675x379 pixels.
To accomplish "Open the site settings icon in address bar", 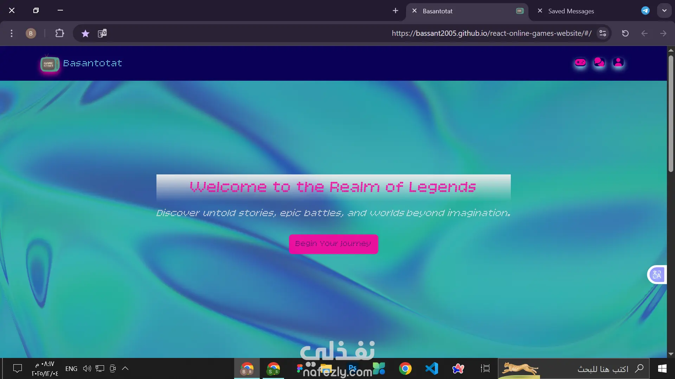I will (603, 33).
